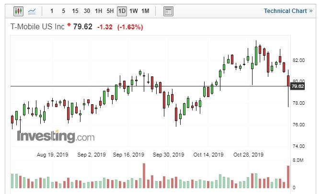Click the tallest red volume bar in mid-September
Viewport: 322px width, 194px height.
click(144, 176)
